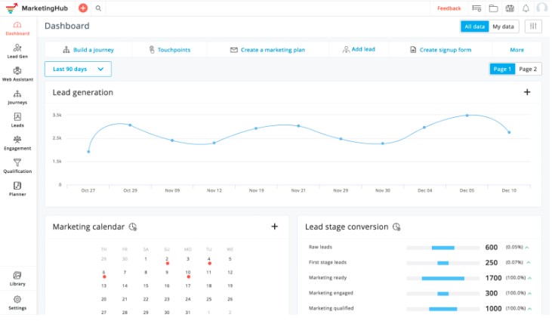This screenshot has width=552, height=324.
Task: Click plus icon on Marketing calendar card
Action: point(275,227)
